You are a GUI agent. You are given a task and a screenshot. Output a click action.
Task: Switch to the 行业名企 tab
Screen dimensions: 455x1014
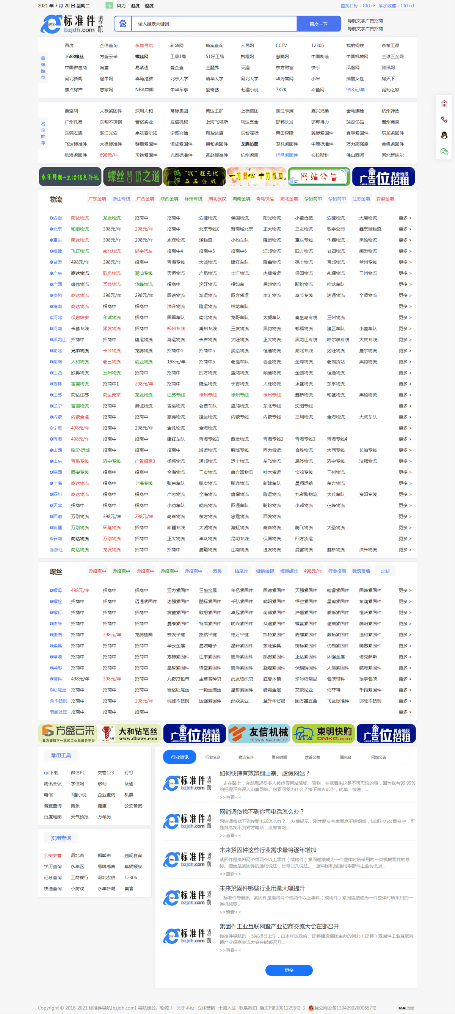pyautogui.click(x=213, y=757)
